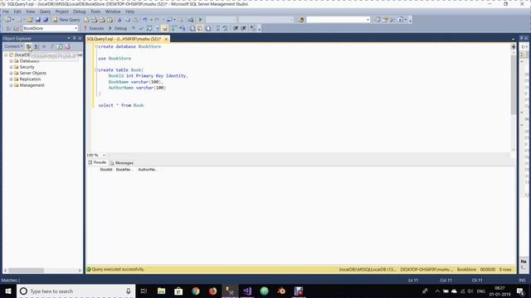Switch to the Messages tab

tap(122, 163)
